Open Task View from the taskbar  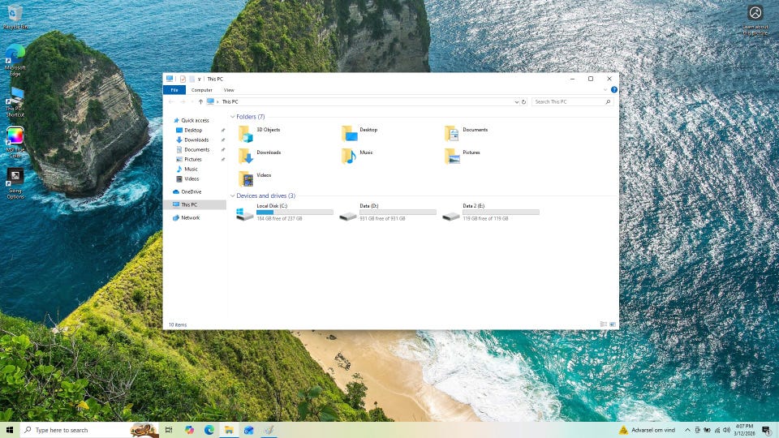[x=169, y=430]
